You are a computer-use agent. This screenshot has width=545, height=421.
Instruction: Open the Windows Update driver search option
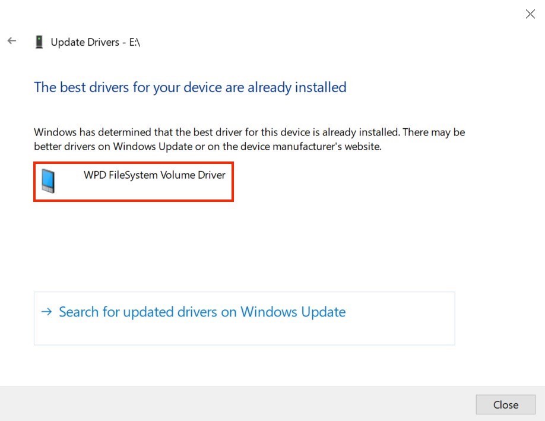pos(201,311)
